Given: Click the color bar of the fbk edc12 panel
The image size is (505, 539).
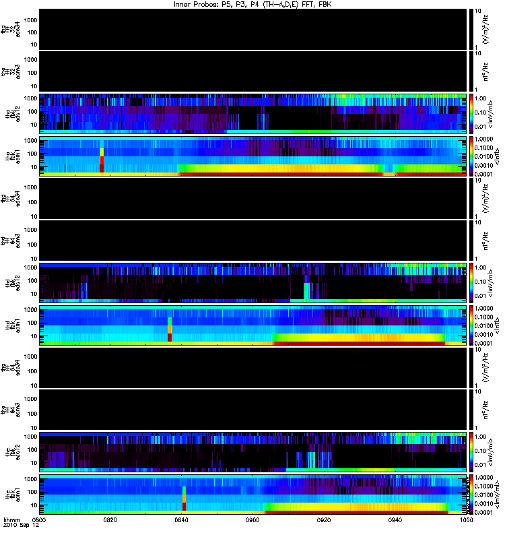Looking at the screenshot, I should point(471,452).
